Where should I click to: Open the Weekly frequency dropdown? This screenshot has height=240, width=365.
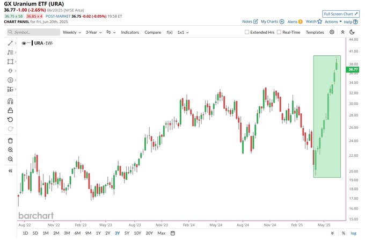[x=72, y=32]
